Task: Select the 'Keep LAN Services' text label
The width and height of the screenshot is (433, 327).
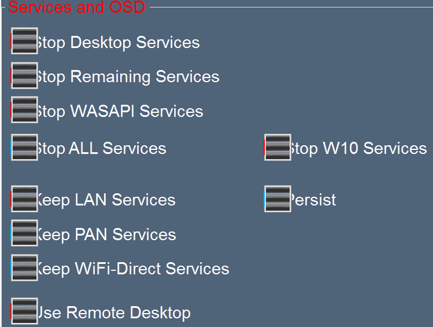Action: (106, 200)
